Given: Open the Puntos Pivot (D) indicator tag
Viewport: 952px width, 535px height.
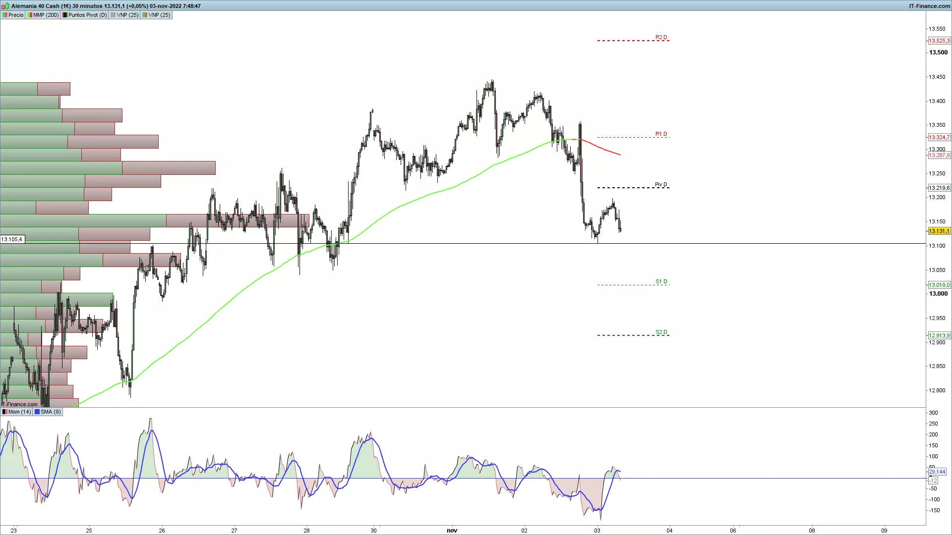Looking at the screenshot, I should (84, 15).
